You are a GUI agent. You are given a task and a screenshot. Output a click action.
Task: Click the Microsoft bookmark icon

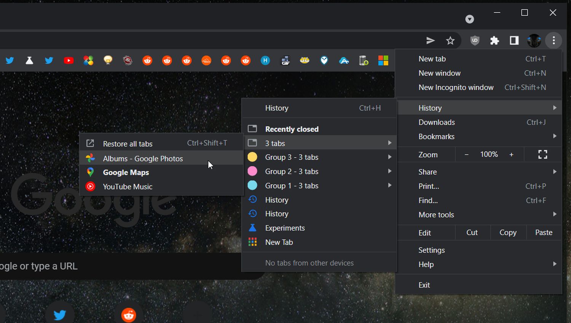[x=383, y=61]
